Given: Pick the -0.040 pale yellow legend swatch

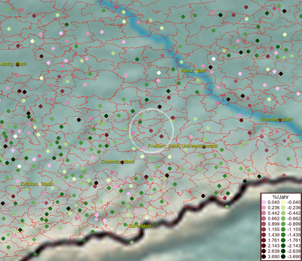Looking at the screenshot, I should [x=283, y=202].
